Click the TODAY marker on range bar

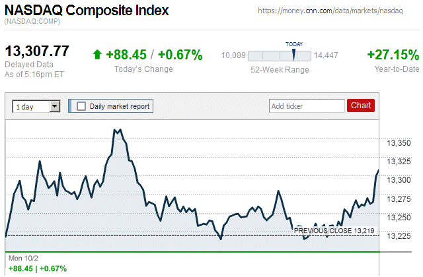pos(294,55)
